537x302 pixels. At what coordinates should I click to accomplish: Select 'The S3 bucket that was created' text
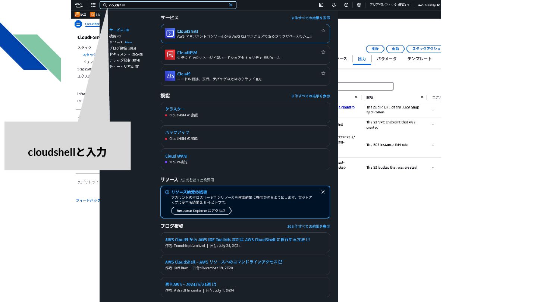[392, 168]
